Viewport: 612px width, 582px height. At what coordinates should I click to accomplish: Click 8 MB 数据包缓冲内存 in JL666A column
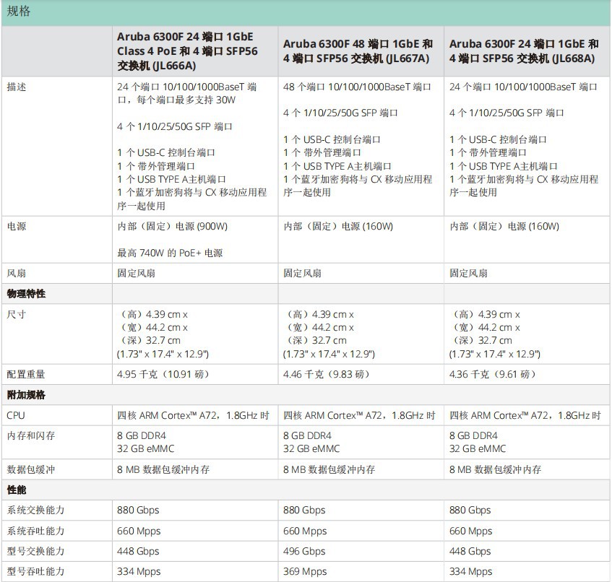163,469
